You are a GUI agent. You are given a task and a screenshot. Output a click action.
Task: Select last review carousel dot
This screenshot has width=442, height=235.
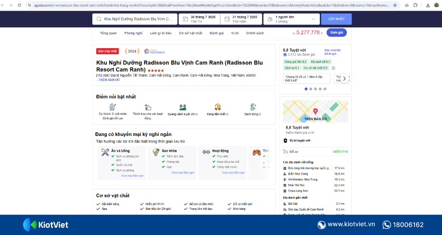point(325,89)
